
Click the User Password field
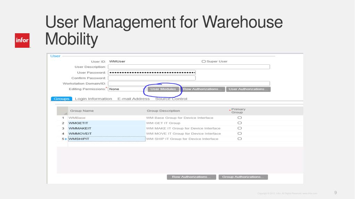[x=152, y=73]
